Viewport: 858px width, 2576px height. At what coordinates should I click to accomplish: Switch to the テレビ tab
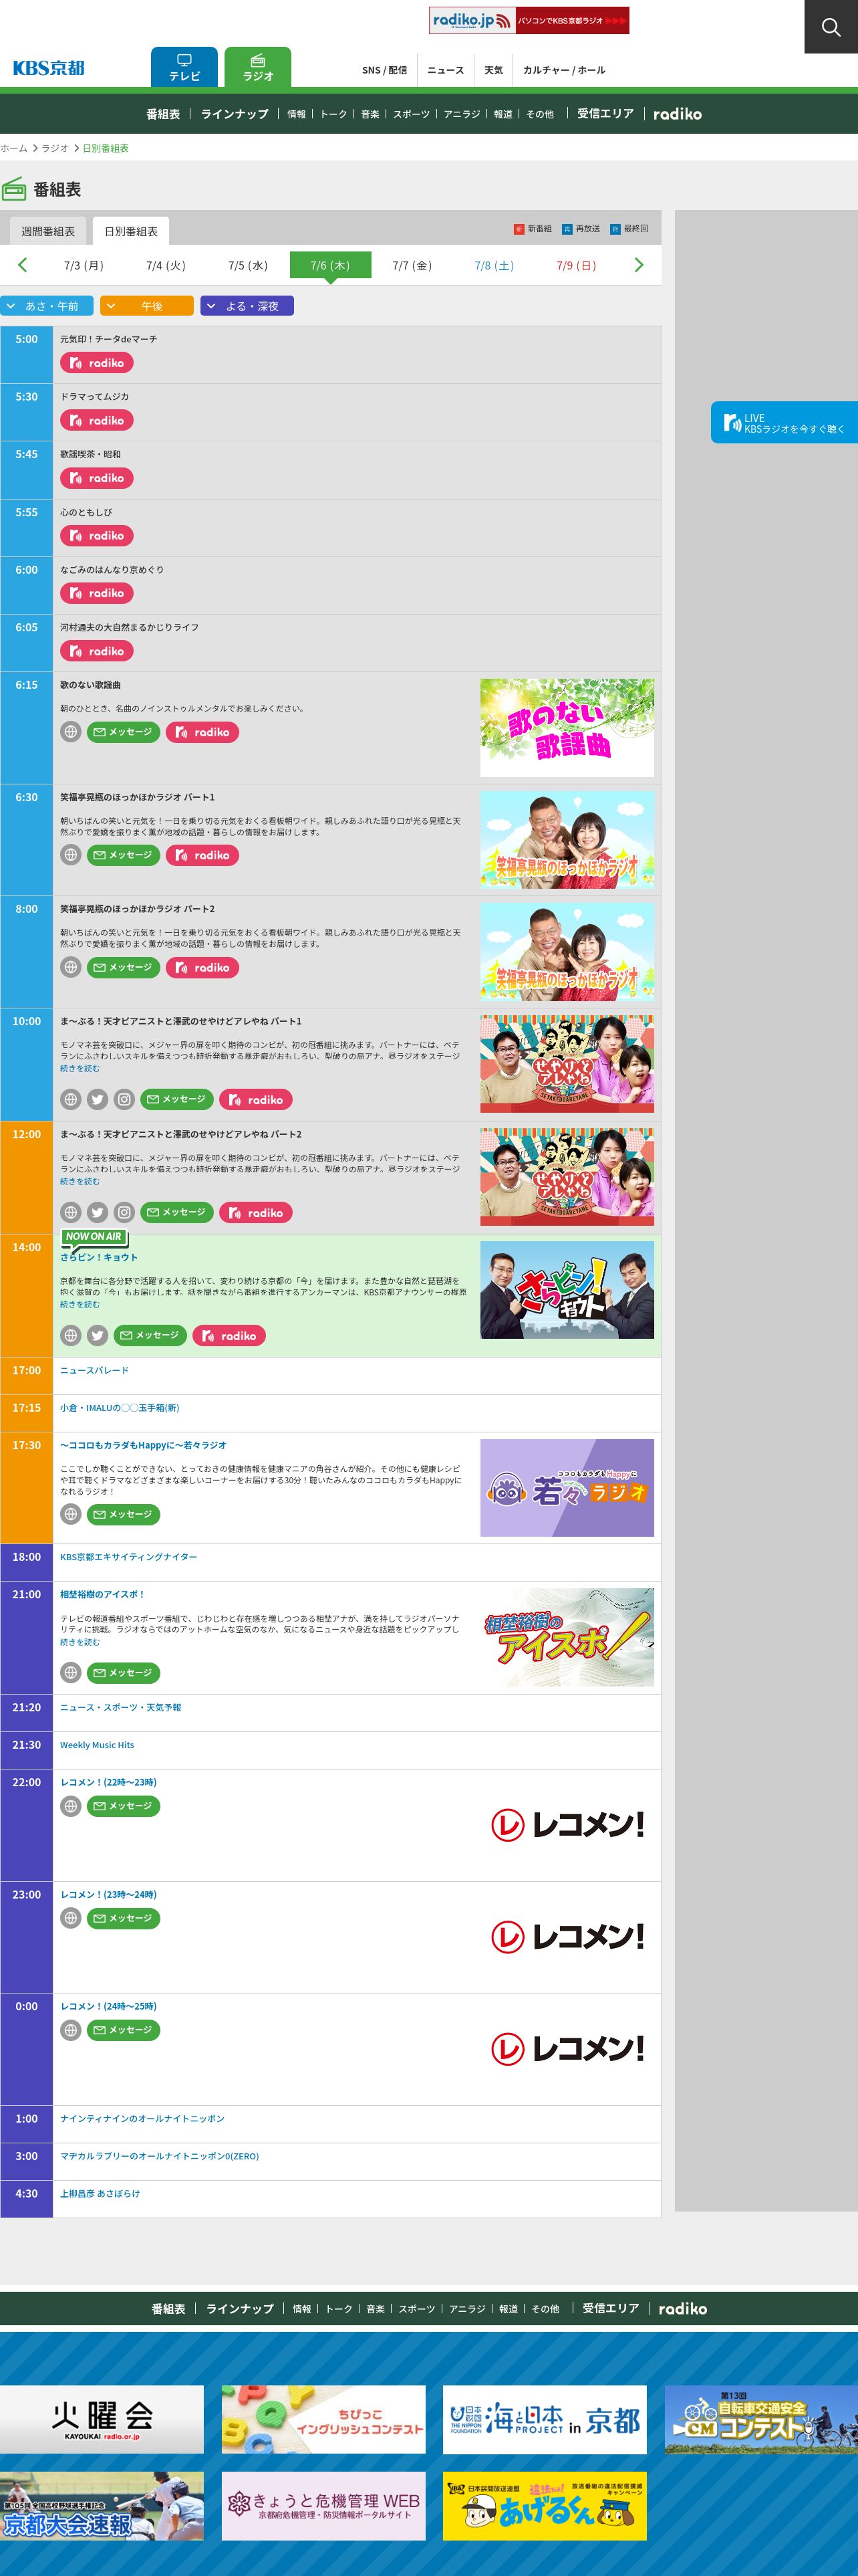(x=184, y=67)
